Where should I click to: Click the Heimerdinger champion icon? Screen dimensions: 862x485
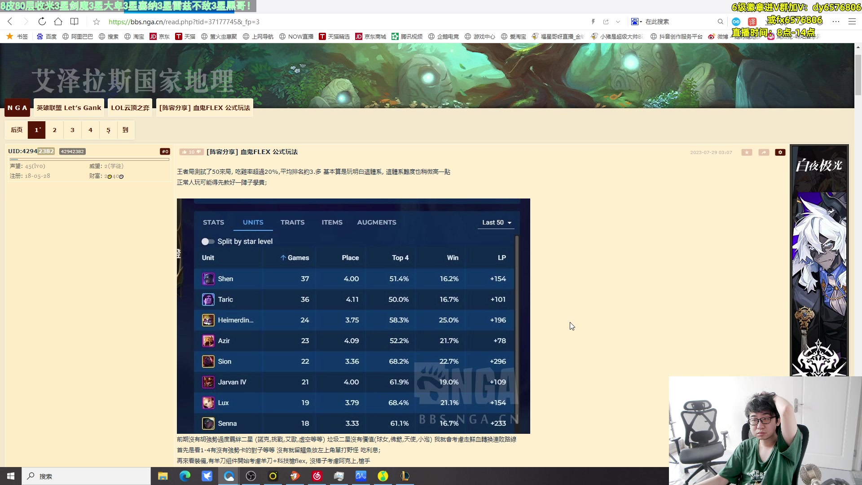click(208, 320)
